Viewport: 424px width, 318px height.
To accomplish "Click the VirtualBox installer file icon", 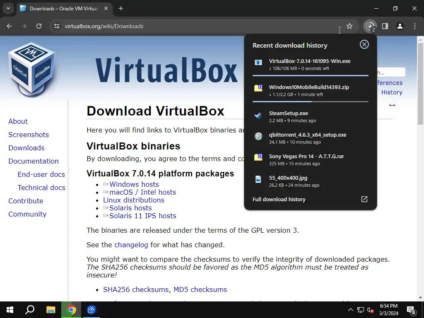I will pos(258,63).
